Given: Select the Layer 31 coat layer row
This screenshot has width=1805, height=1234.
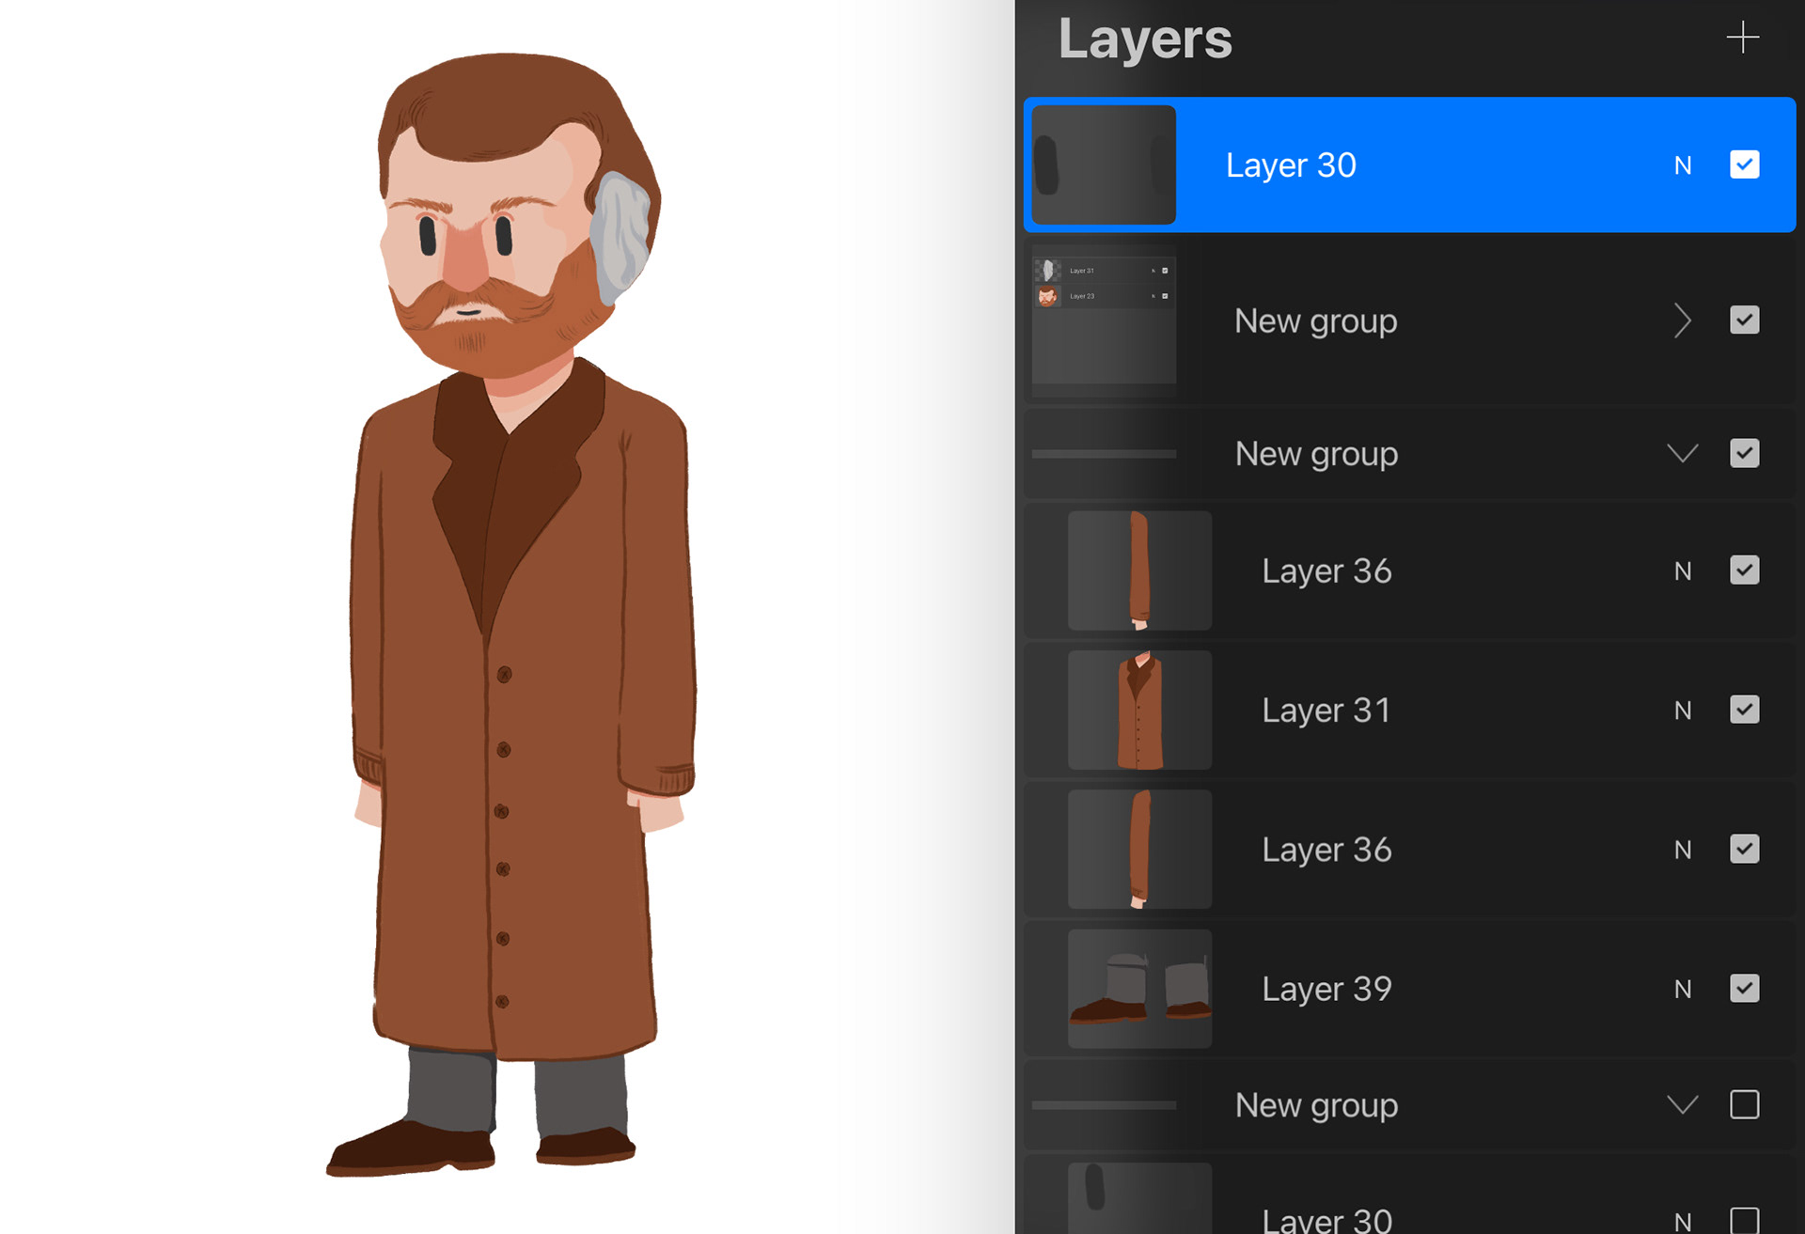Looking at the screenshot, I should (1410, 710).
